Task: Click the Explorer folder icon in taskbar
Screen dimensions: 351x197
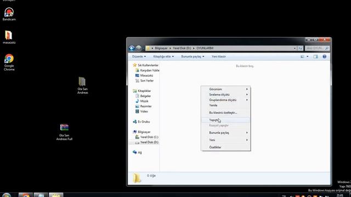Action: pos(56,195)
